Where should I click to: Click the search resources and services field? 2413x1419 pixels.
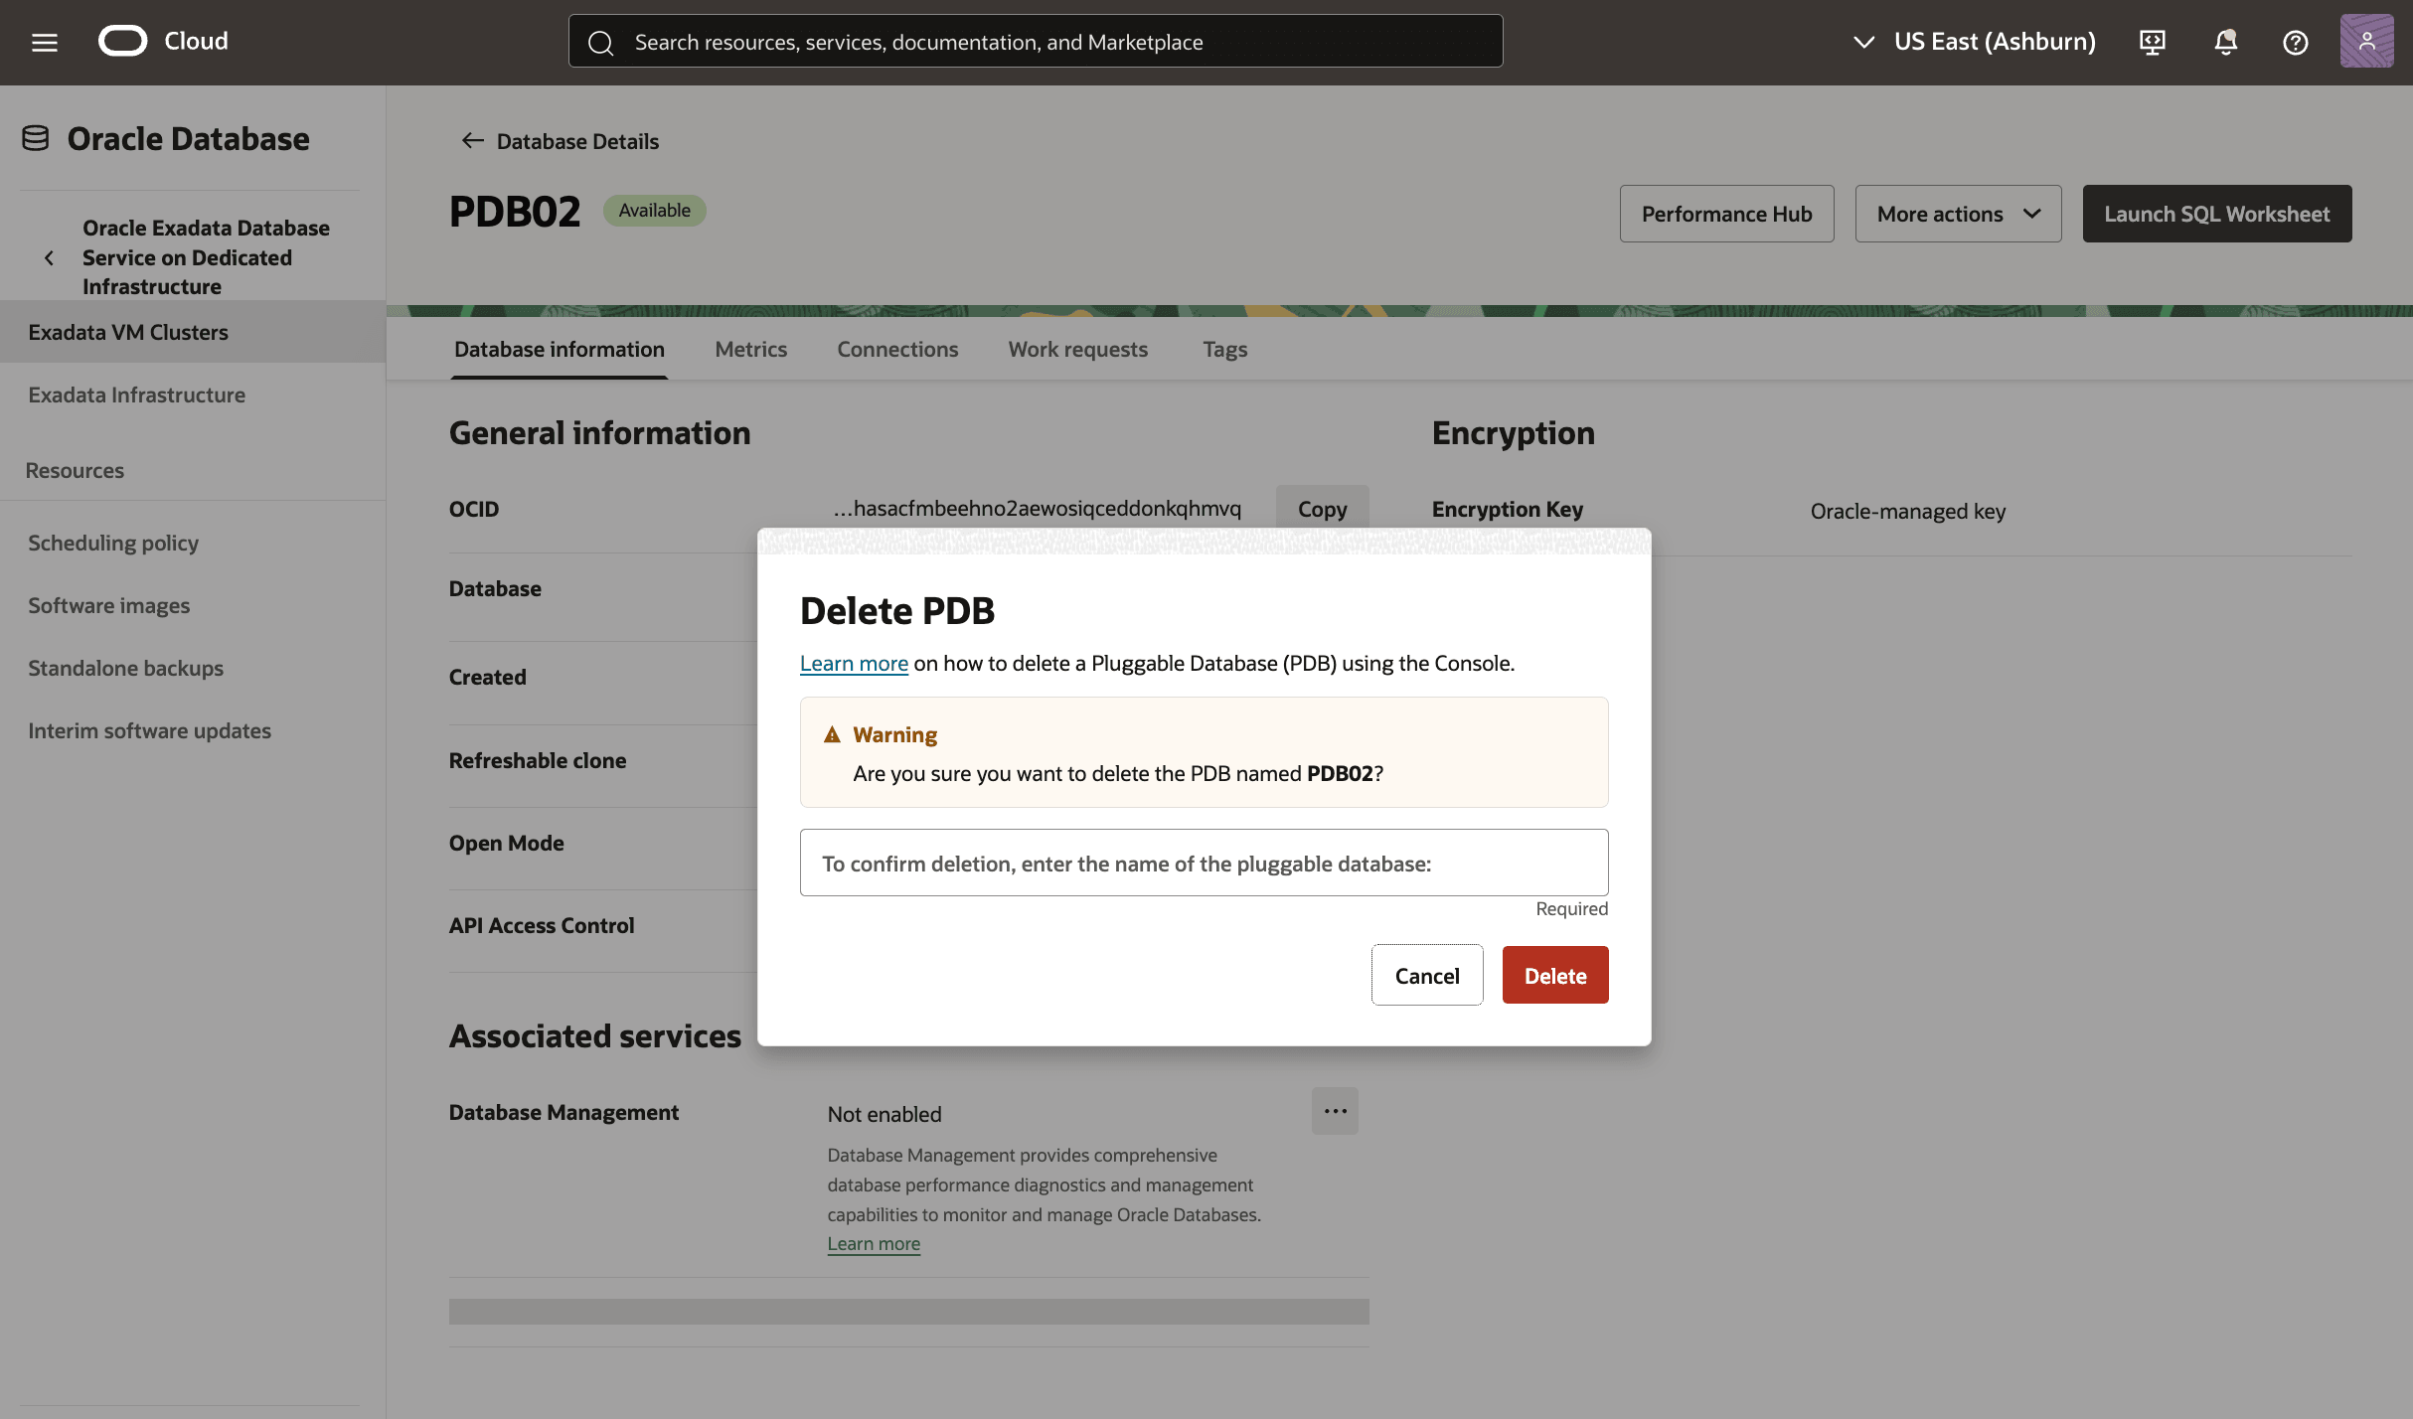(x=1035, y=42)
